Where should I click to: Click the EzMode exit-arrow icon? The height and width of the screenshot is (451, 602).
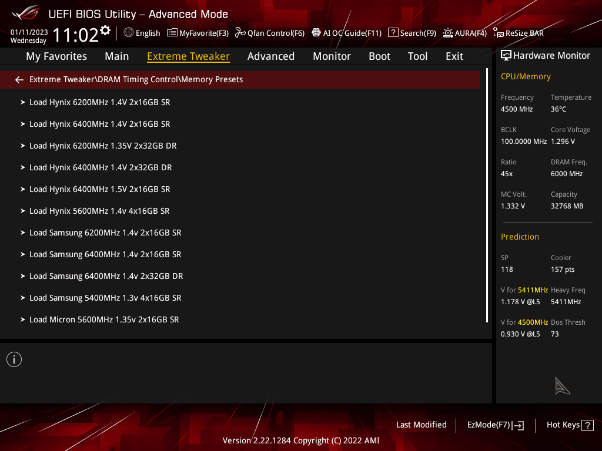(519, 425)
